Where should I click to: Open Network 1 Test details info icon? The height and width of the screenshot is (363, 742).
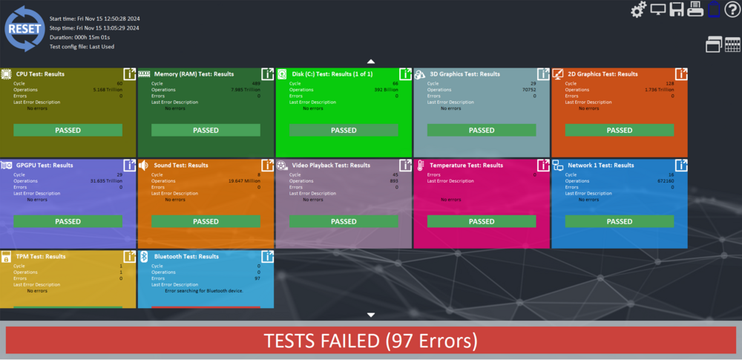681,166
